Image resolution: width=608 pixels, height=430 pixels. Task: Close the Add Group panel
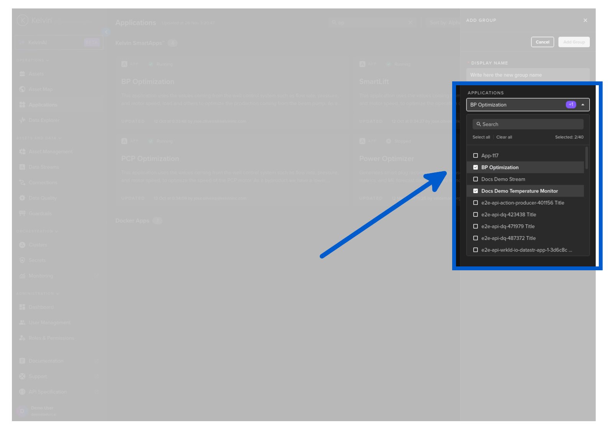click(585, 20)
